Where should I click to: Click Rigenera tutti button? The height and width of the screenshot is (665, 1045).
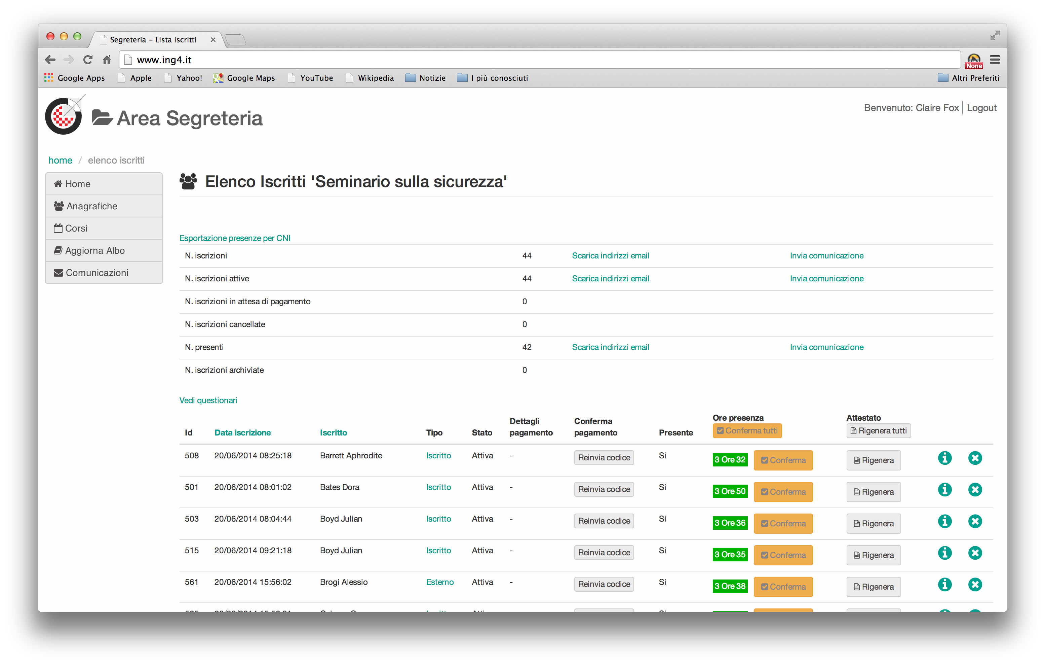(878, 430)
